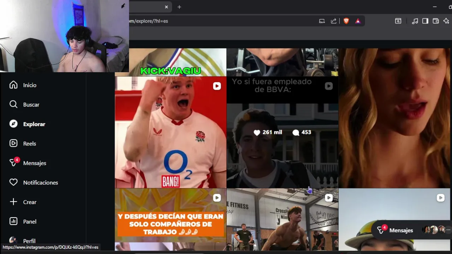Click reel icon on CrossFit gym post
The image size is (452, 254).
[x=329, y=198]
